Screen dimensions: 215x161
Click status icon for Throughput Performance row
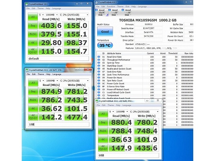tap(99, 60)
